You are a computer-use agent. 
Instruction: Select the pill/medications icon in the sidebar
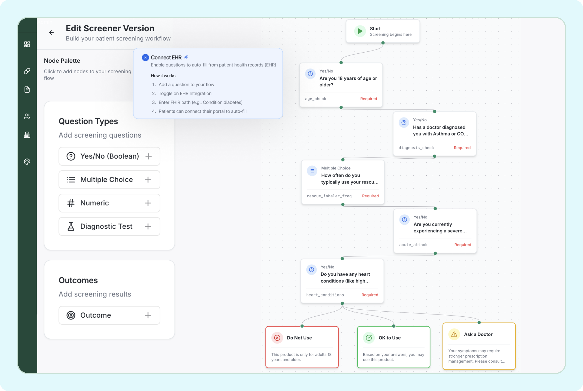(x=27, y=71)
